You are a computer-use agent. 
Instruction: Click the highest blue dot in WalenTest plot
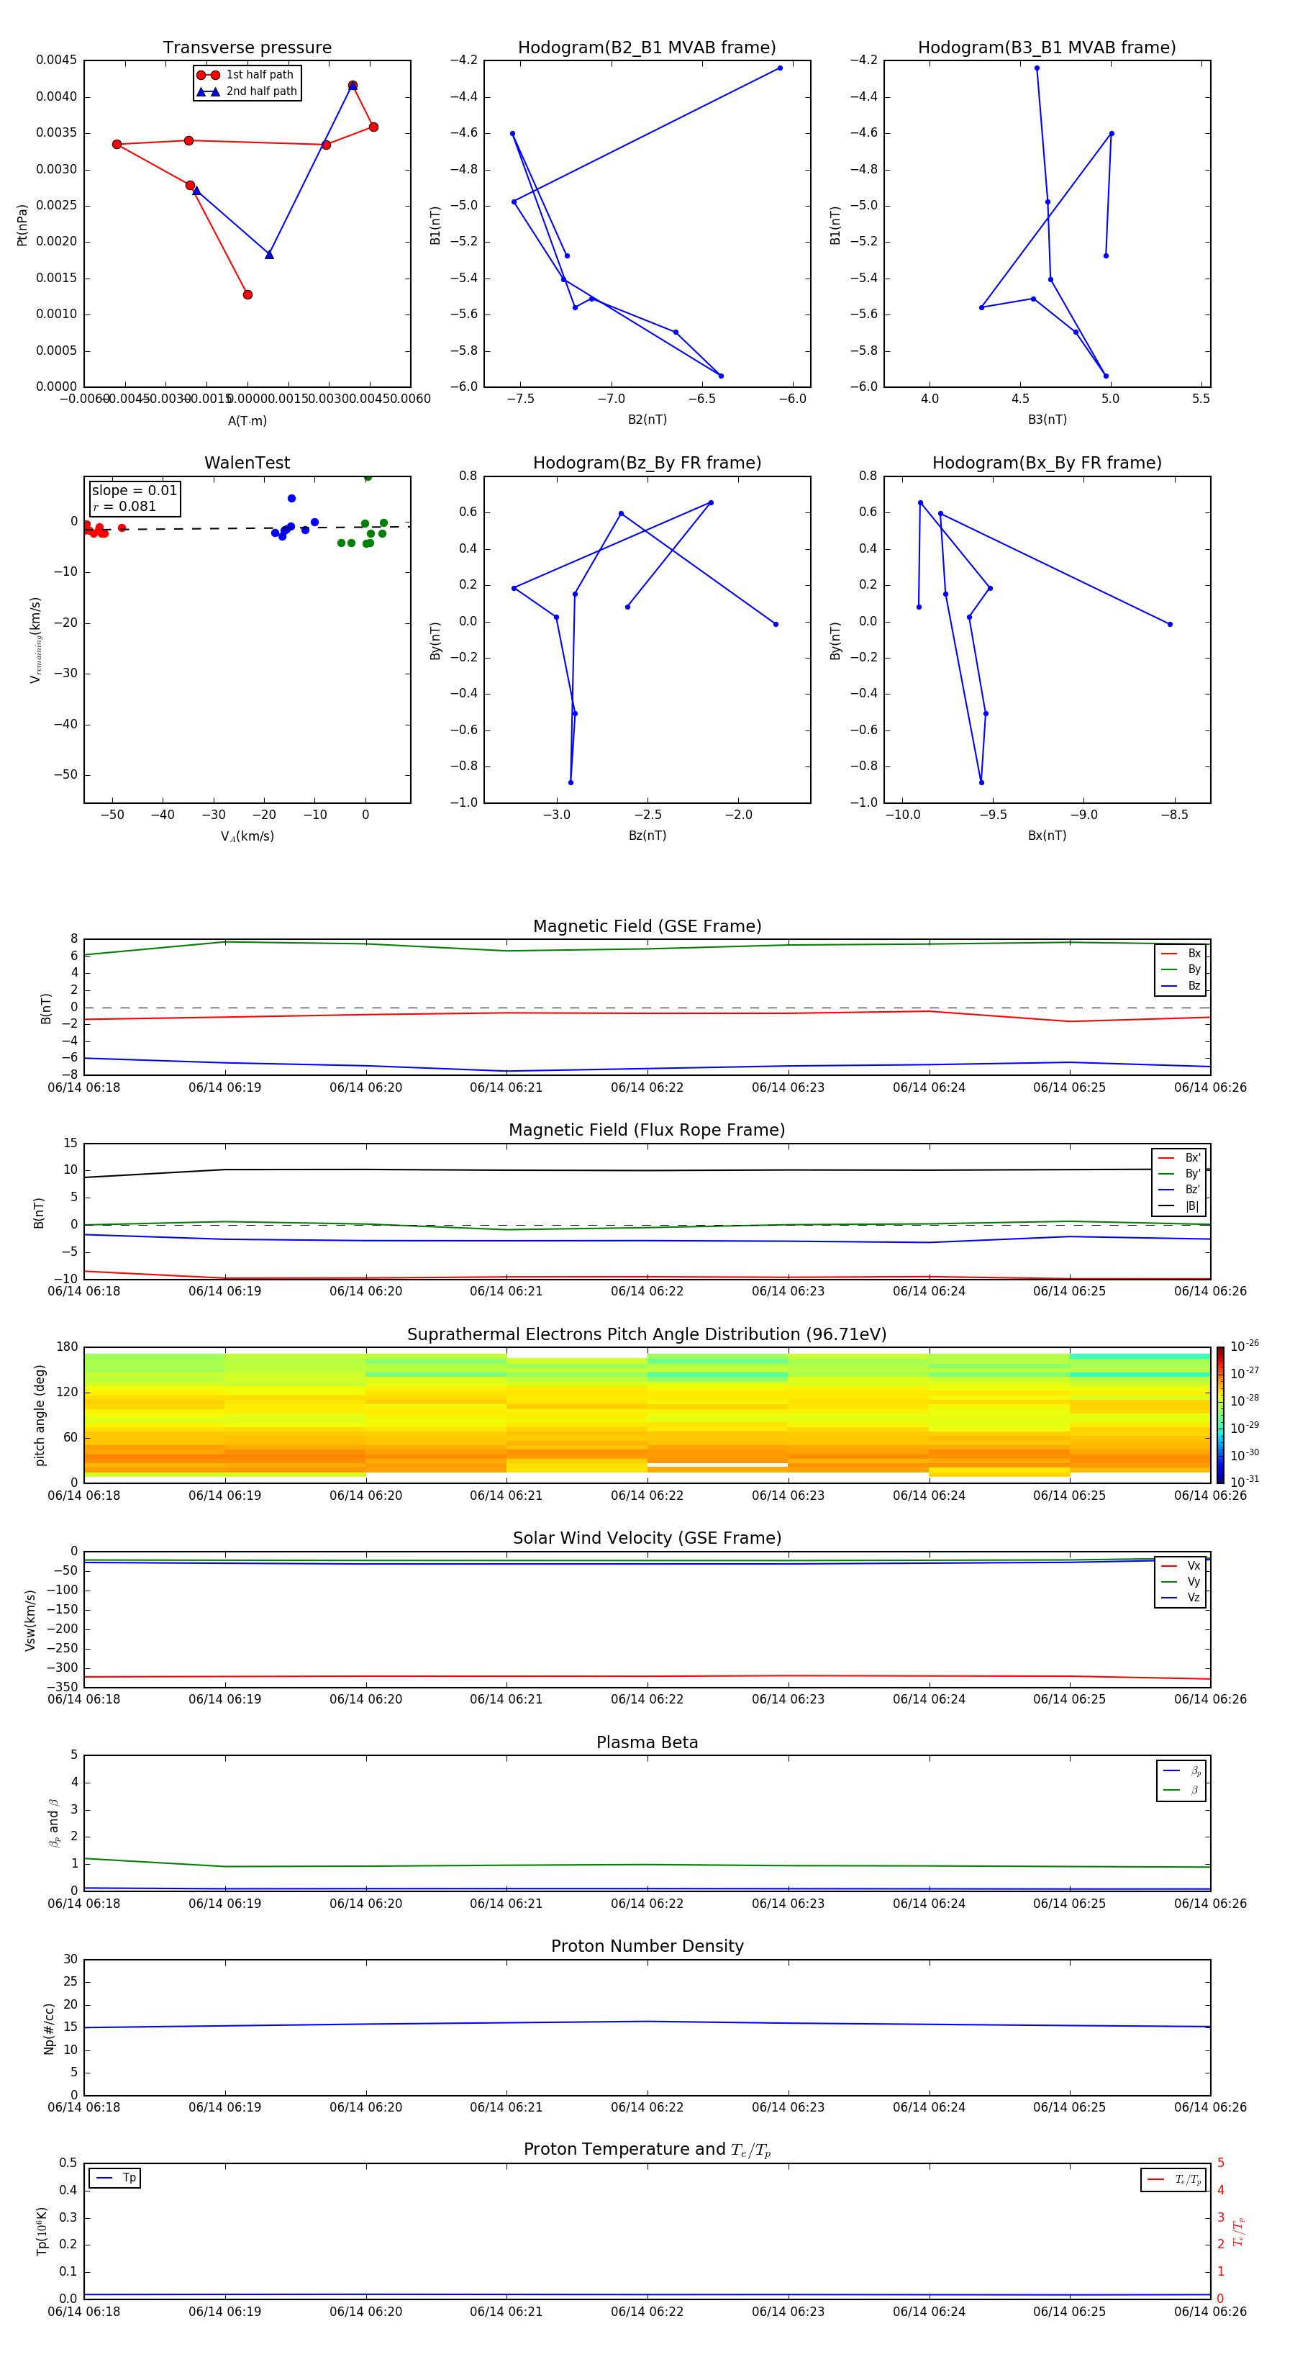pos(291,499)
